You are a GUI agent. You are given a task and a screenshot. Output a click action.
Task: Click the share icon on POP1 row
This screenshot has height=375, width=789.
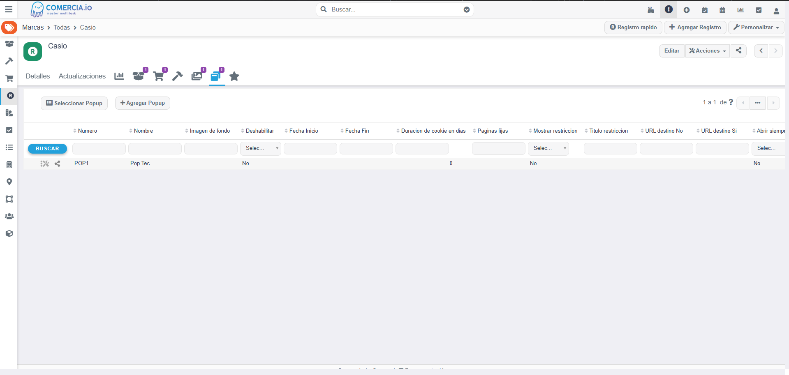tap(58, 163)
